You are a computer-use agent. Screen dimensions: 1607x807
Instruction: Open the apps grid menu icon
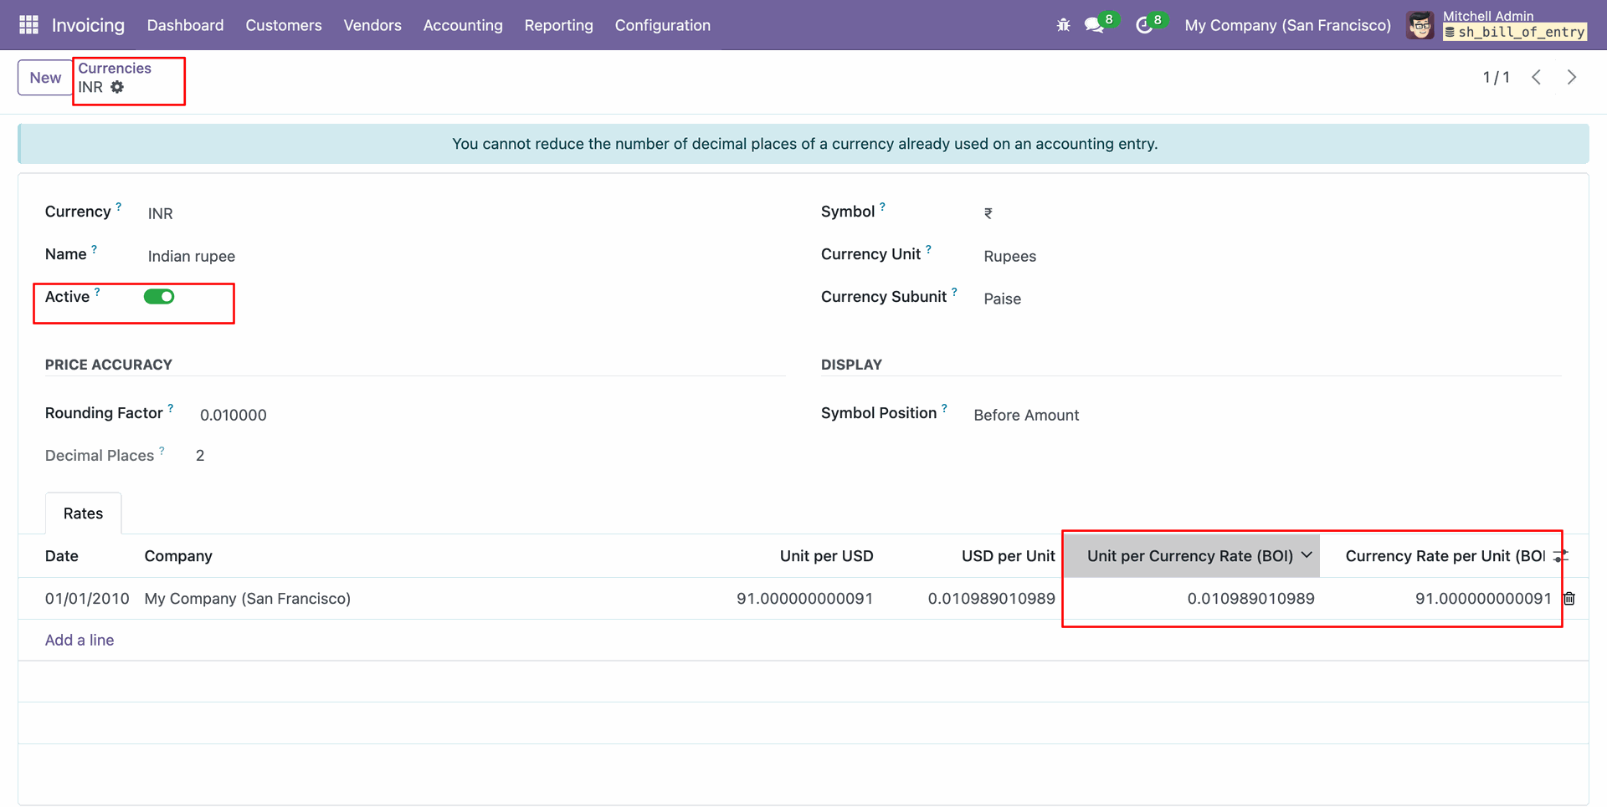tap(28, 25)
